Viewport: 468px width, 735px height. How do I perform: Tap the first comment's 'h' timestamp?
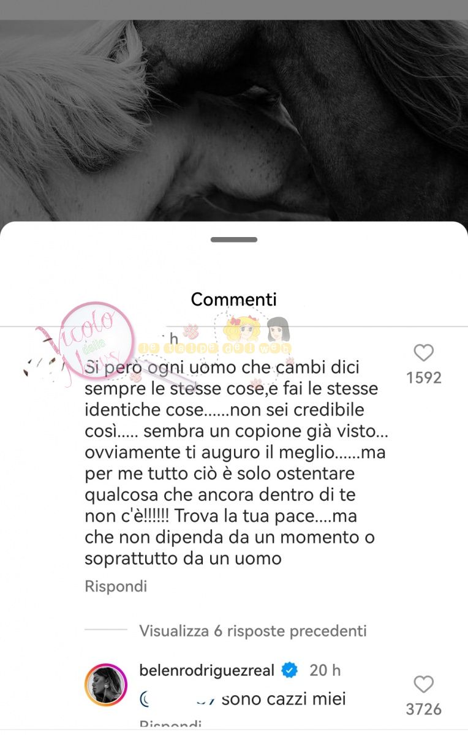click(173, 338)
